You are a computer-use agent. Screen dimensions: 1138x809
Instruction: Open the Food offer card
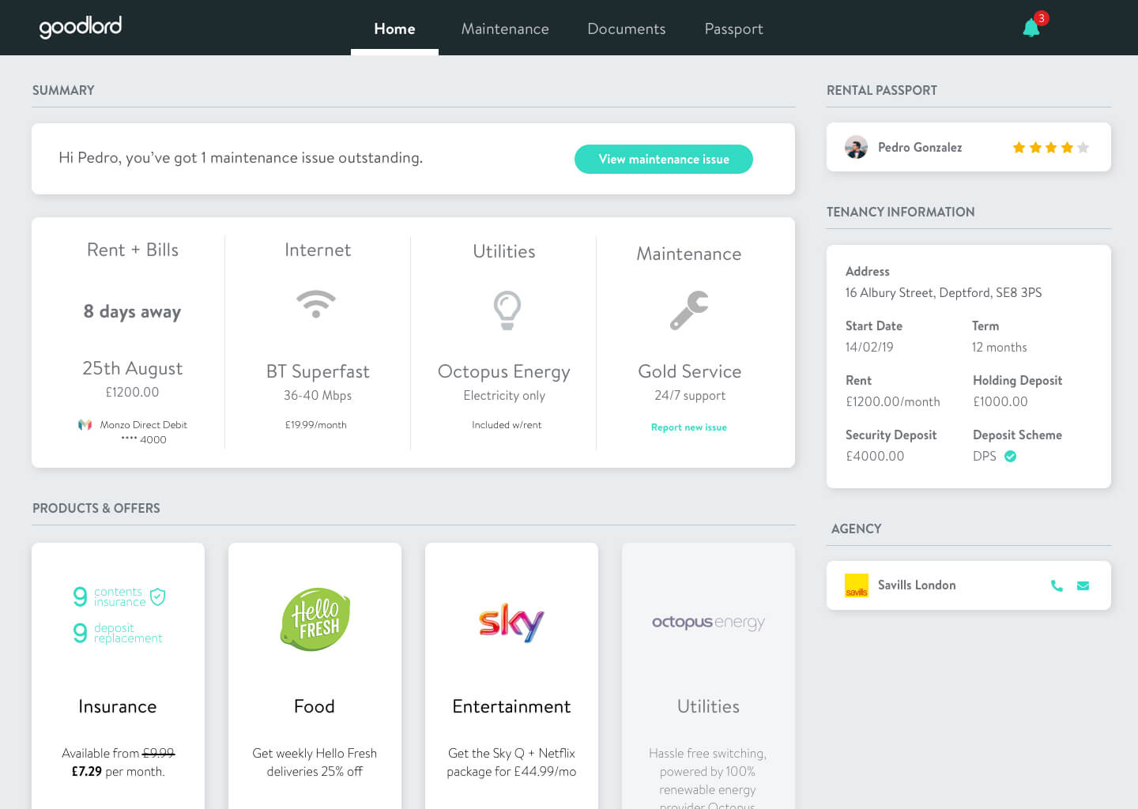315,675
